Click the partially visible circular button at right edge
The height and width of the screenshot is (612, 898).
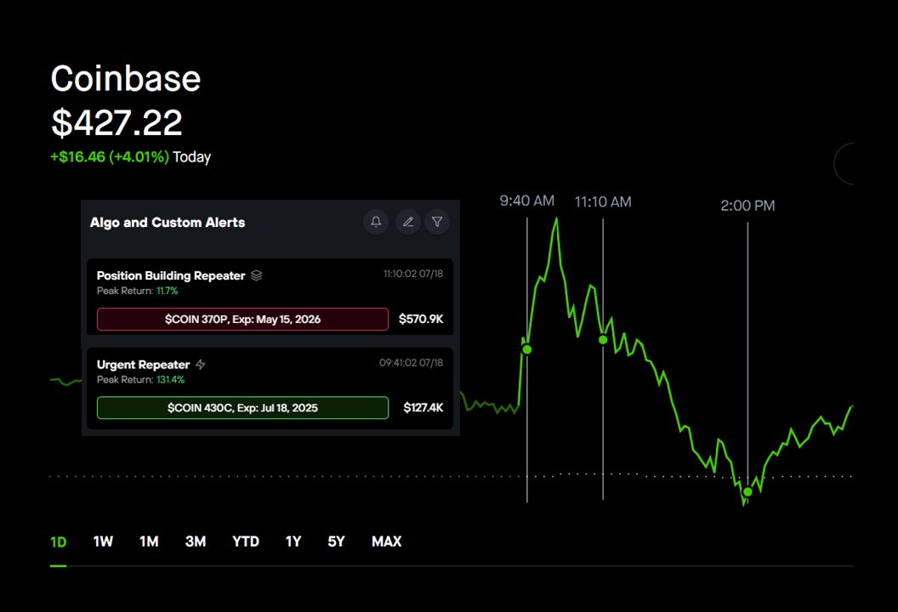pos(844,164)
